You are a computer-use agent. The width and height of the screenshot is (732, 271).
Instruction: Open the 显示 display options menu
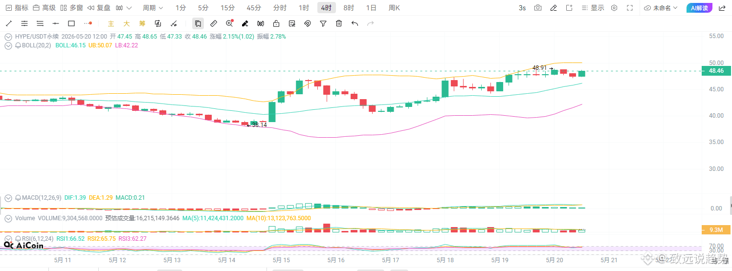pyautogui.click(x=593, y=8)
